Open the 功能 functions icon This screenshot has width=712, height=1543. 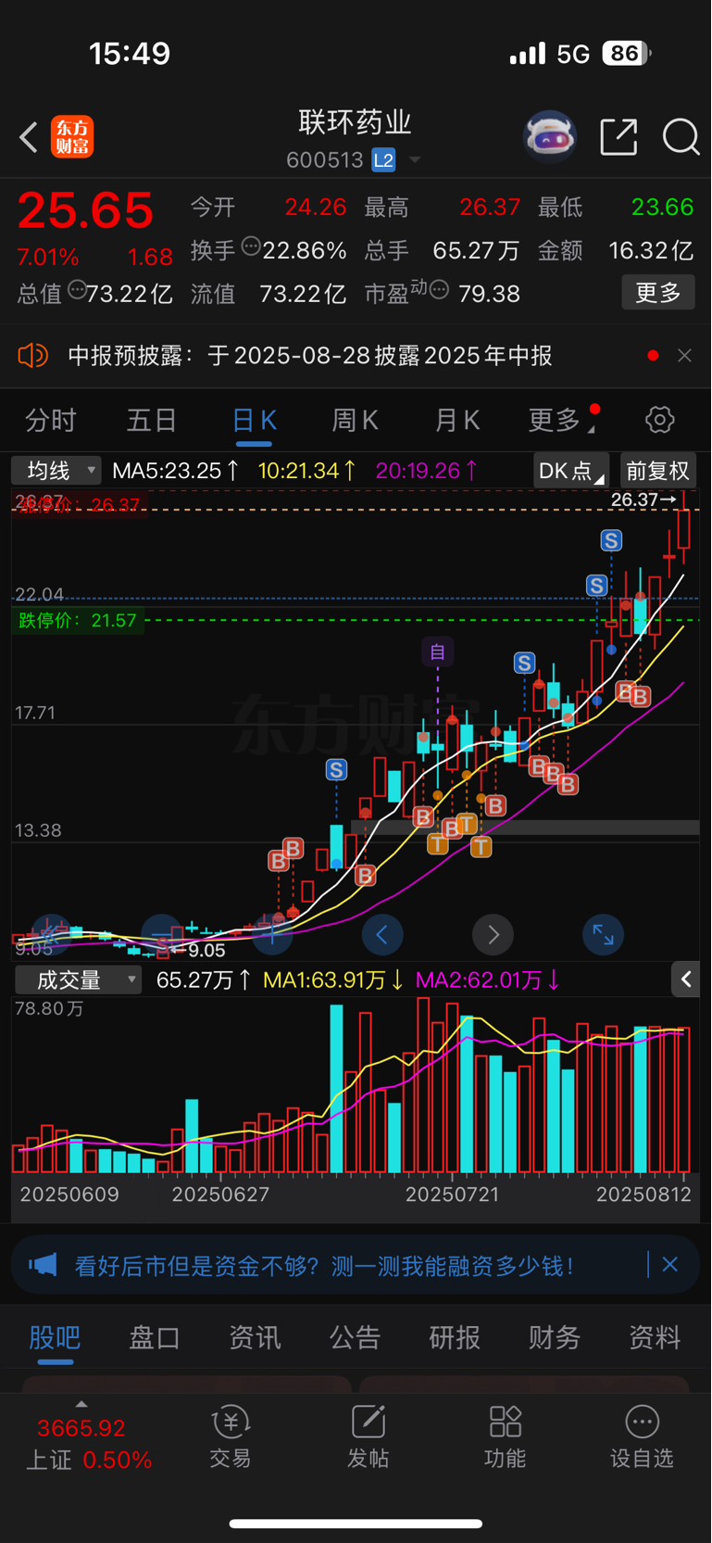pyautogui.click(x=505, y=1437)
